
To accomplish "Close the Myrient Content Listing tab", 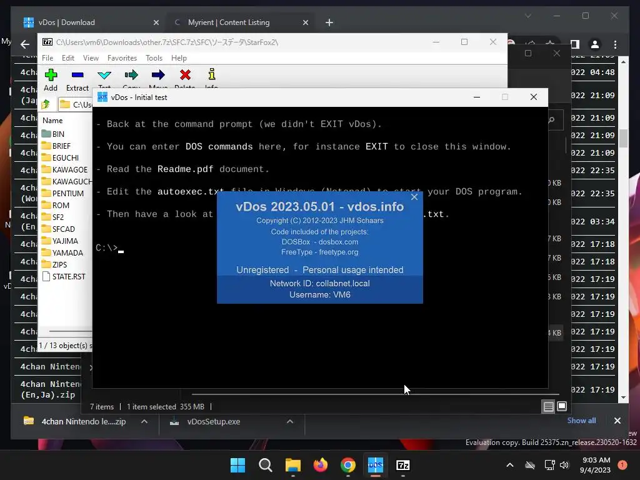I will 305,22.
